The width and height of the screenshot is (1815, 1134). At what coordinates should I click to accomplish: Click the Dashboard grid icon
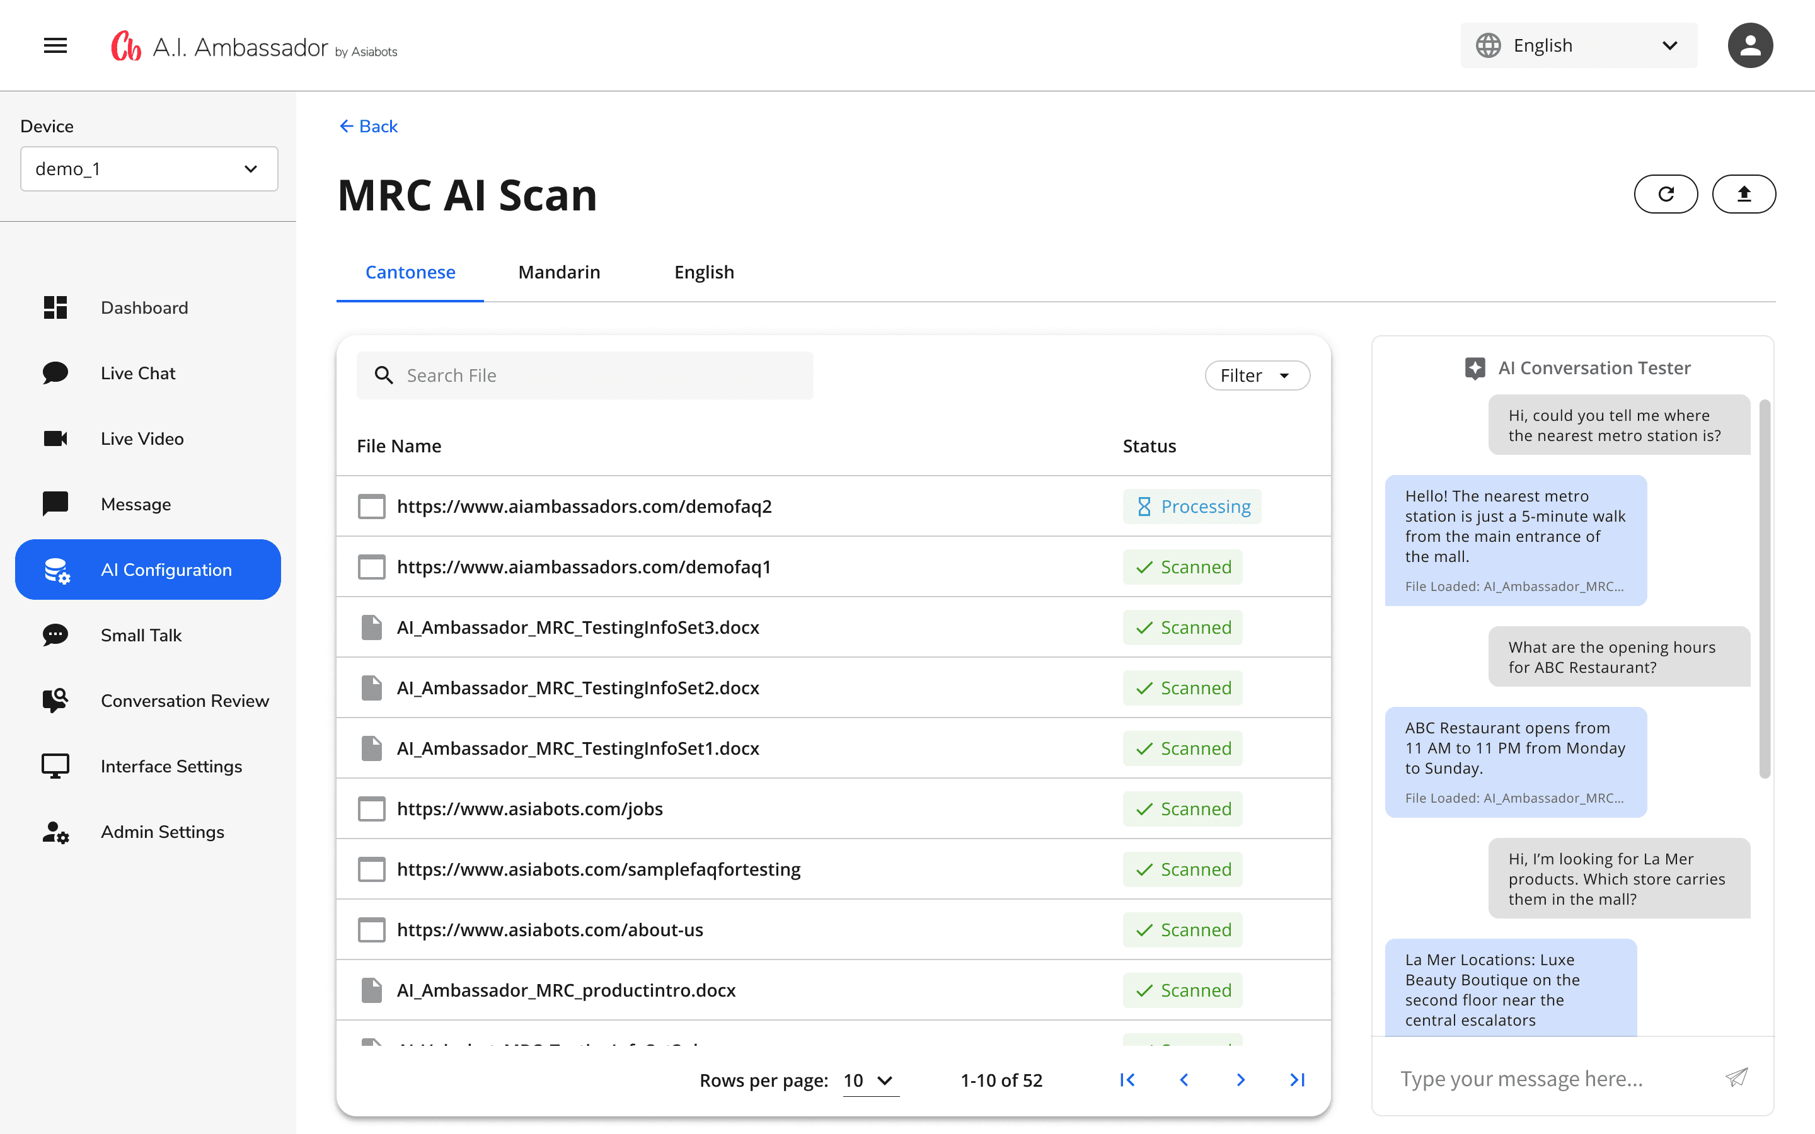(55, 307)
